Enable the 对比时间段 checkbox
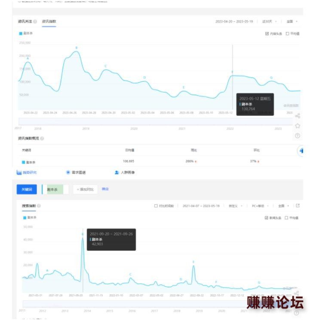This screenshot has height=320, width=313. (x=156, y=206)
